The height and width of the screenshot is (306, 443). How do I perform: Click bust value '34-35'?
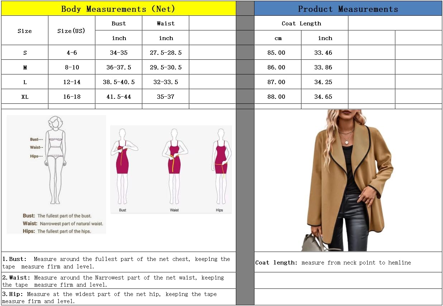(119, 53)
